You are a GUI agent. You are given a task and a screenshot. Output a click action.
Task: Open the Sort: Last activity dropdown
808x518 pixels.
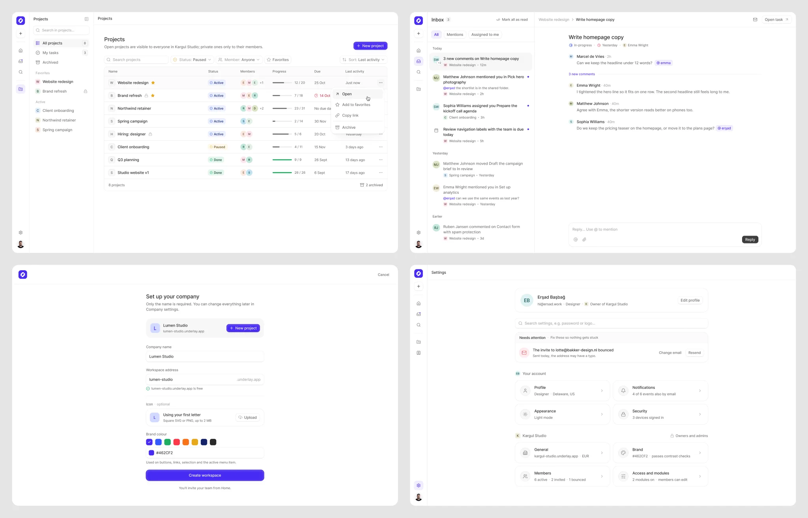[x=363, y=60]
